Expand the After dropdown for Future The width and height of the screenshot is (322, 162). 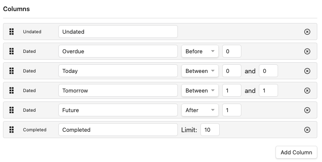pos(200,110)
